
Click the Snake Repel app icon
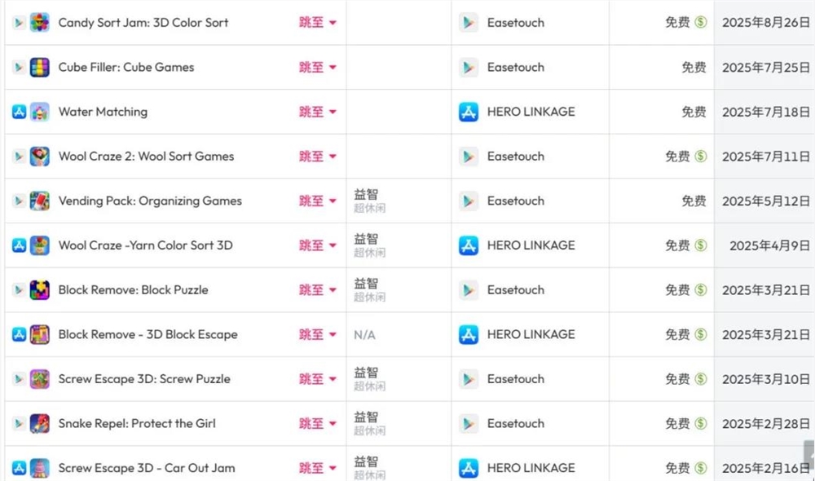(39, 424)
